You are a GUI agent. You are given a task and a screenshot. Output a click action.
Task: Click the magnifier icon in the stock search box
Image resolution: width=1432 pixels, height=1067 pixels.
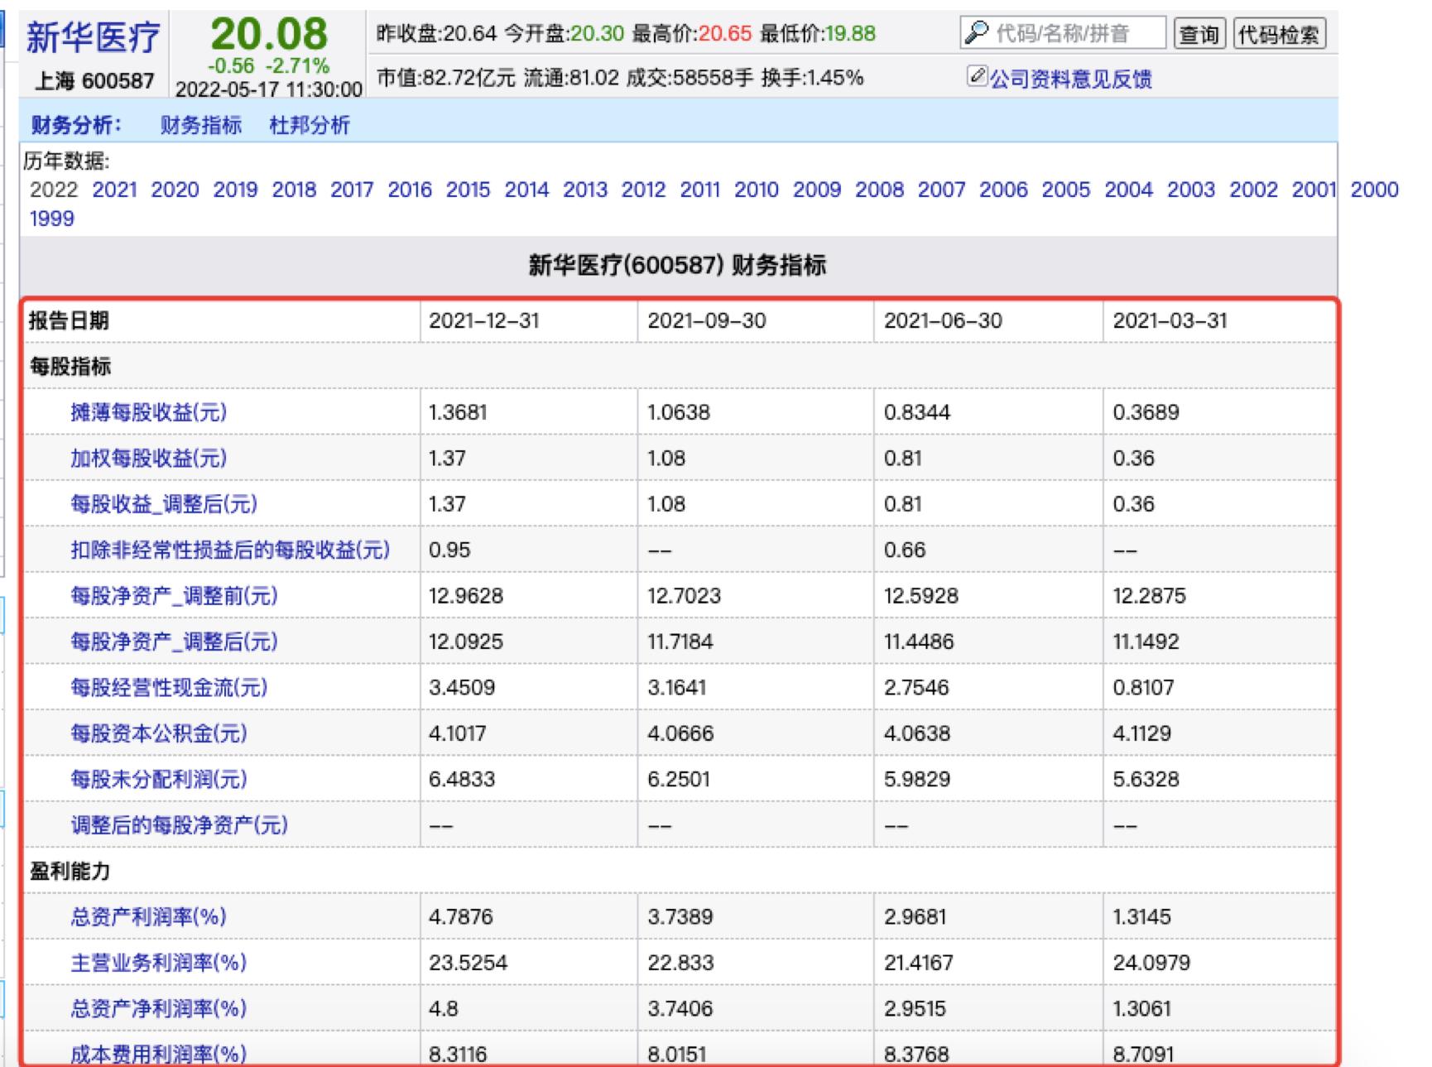[x=978, y=33]
